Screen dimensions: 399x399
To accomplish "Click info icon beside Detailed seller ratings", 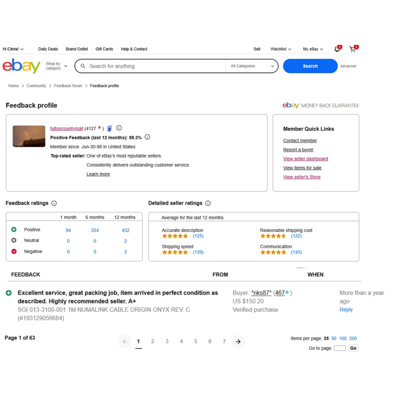I will (208, 203).
